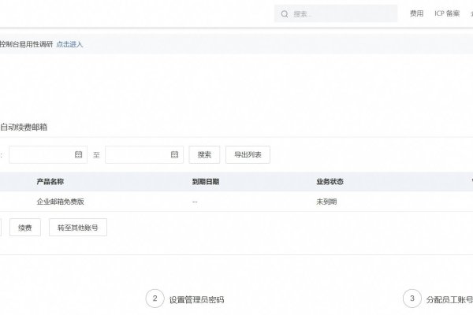Open the calendar icon of the end date
This screenshot has height=315, width=473.
coord(174,154)
